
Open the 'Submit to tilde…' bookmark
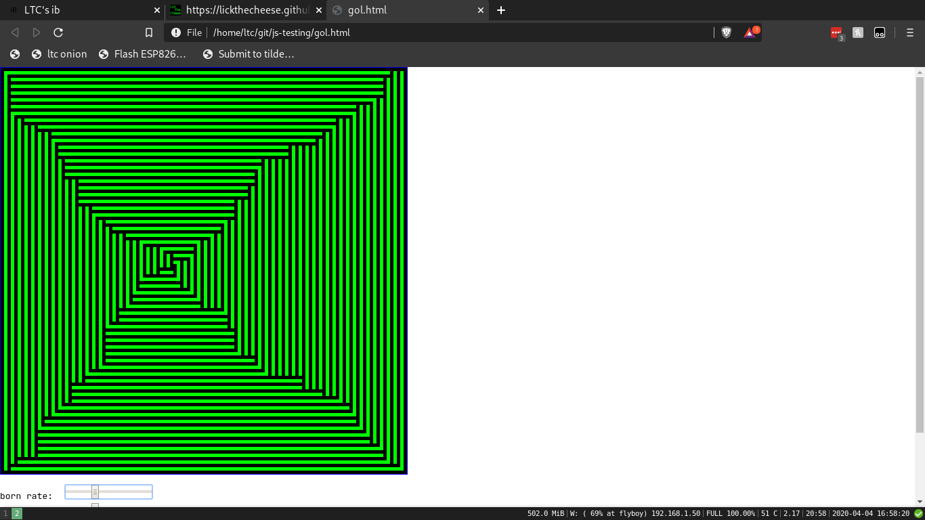click(248, 54)
